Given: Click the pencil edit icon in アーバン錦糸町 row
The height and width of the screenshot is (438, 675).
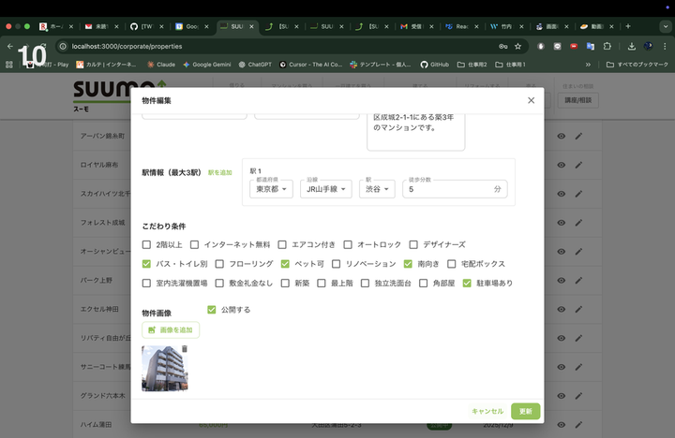Looking at the screenshot, I should 578,136.
